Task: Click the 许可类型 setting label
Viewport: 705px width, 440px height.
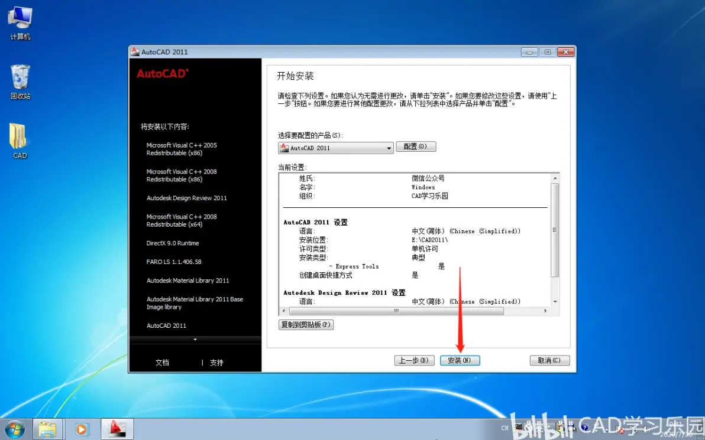Action: click(x=314, y=249)
